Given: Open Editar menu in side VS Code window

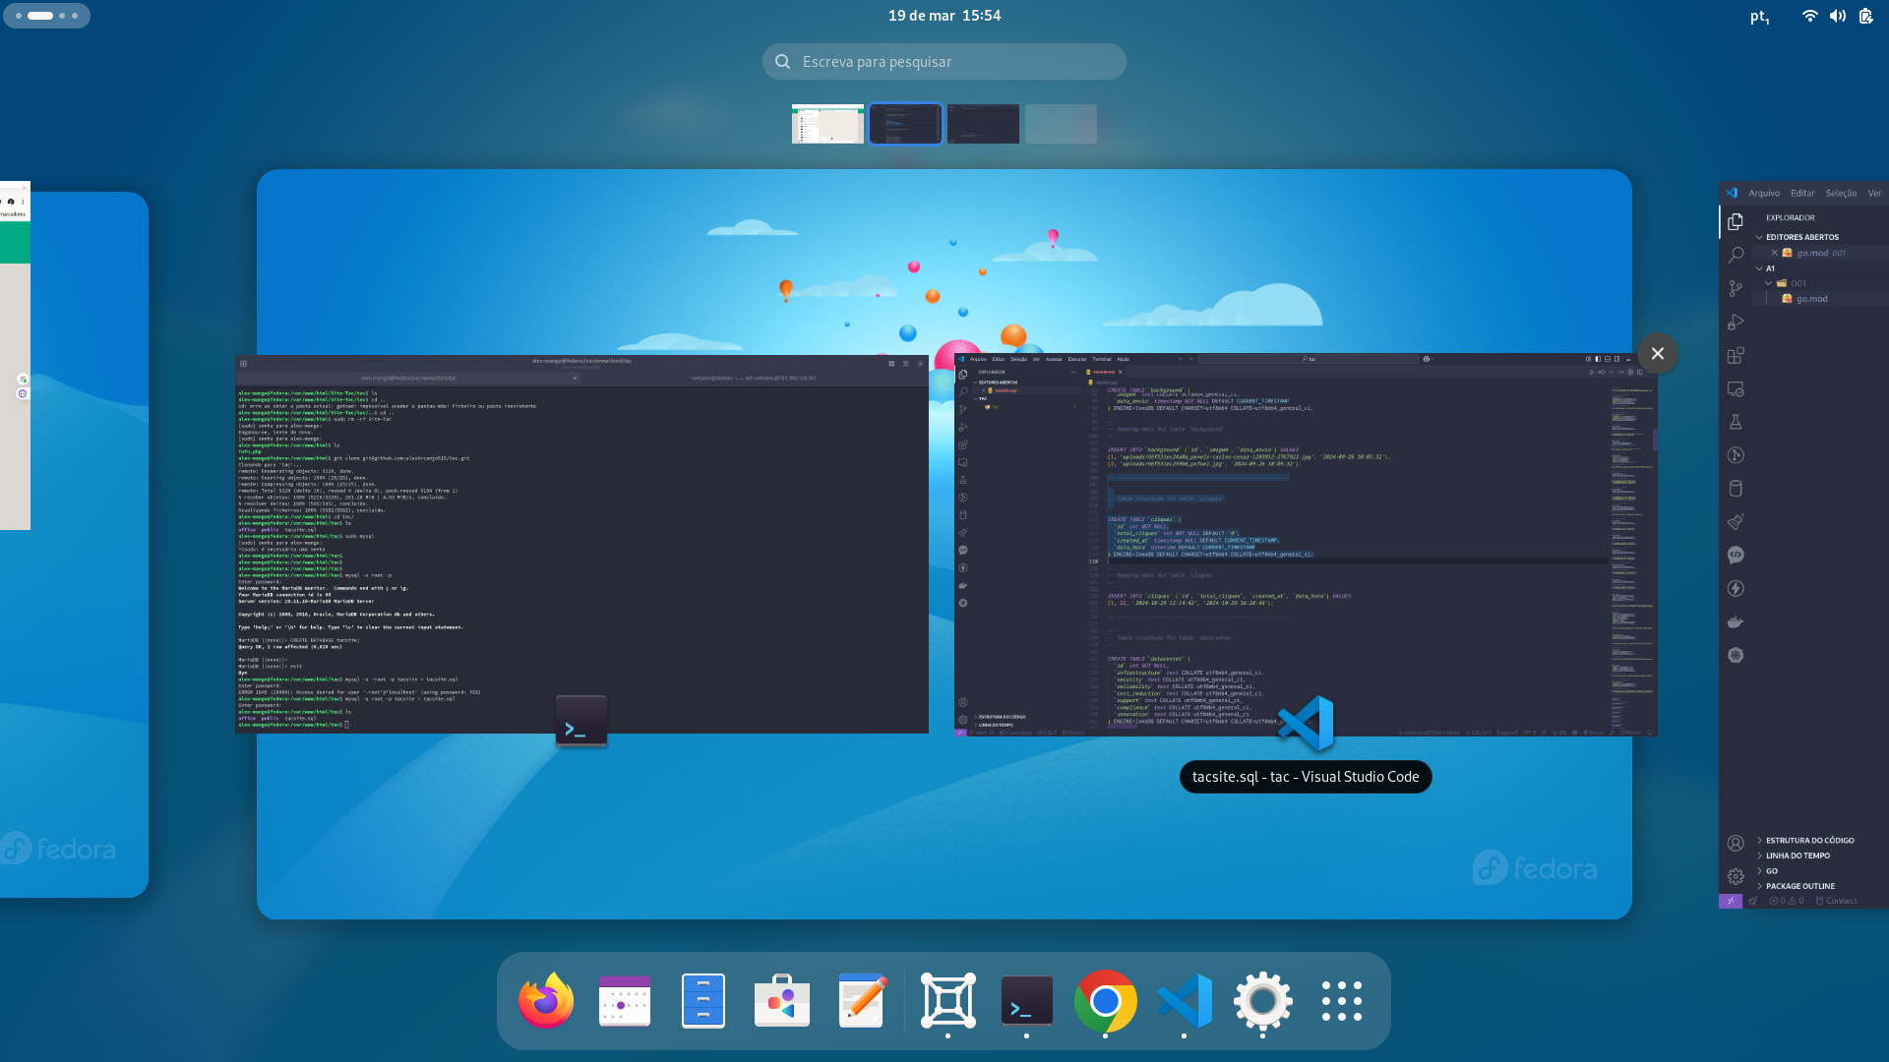Looking at the screenshot, I should (1802, 193).
